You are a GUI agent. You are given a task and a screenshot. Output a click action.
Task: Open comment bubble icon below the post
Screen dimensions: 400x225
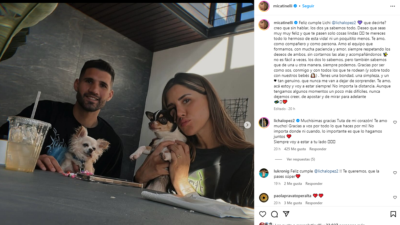click(x=274, y=214)
